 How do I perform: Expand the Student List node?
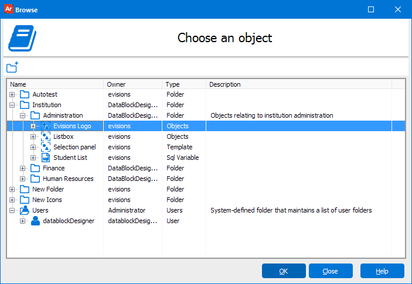[x=33, y=158]
